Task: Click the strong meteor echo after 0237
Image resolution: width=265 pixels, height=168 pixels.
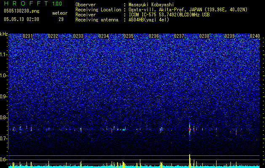Action: click(190, 130)
